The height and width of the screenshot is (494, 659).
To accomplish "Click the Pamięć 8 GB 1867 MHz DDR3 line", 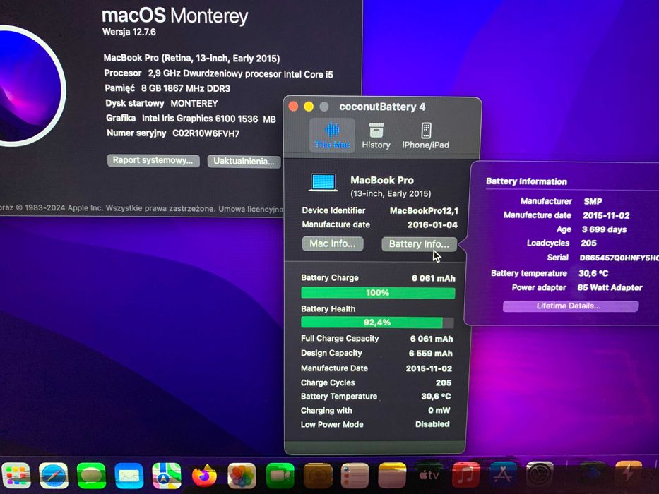I will (x=167, y=88).
